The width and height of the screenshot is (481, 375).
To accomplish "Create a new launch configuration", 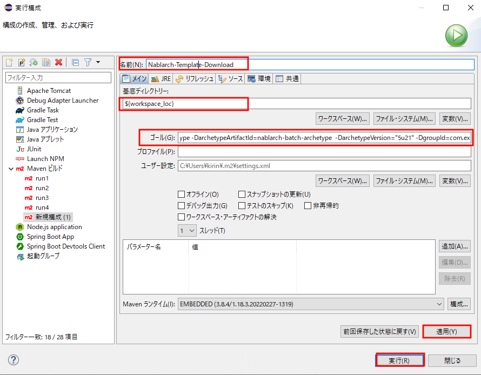I will 9,62.
